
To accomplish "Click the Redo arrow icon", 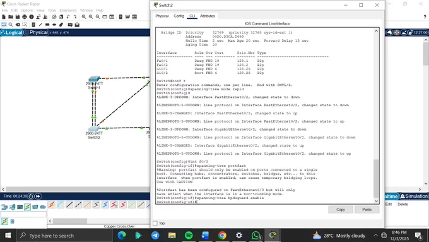I will 75,17.
